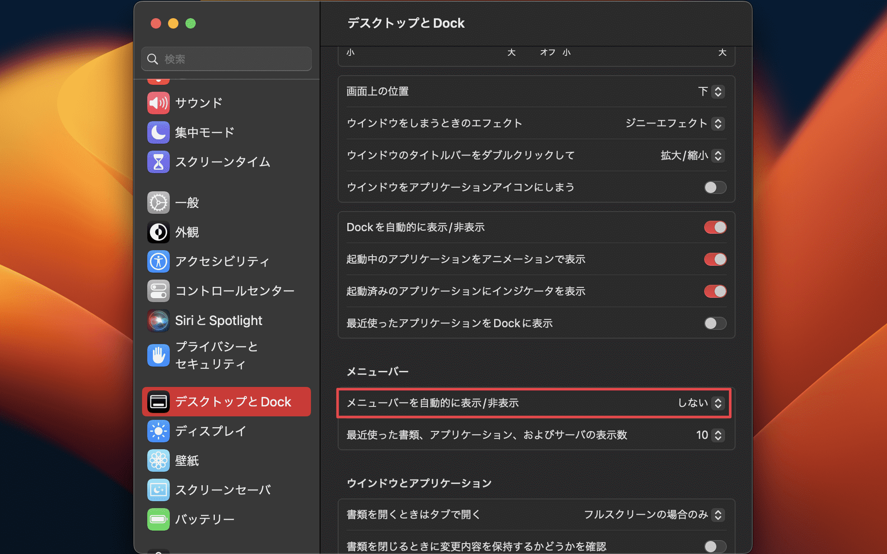Enable 最近使ったアプリケーションをDockに表示 switch
The width and height of the screenshot is (887, 554).
tap(715, 323)
